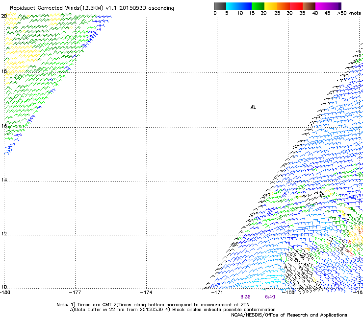Click the legend label '25'

point(277,13)
